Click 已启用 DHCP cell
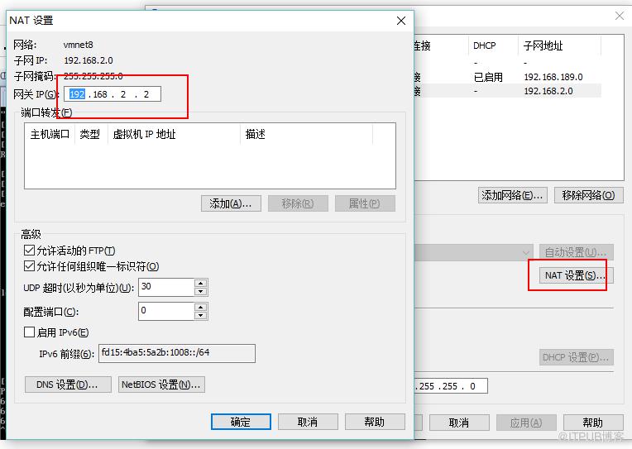The image size is (632, 449). (x=488, y=77)
